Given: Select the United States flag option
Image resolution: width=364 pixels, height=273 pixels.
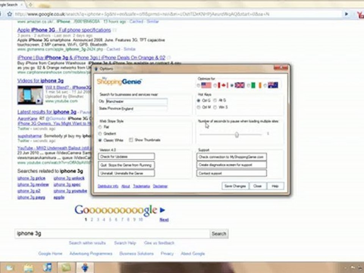Looking at the screenshot, I should pos(199,85).
